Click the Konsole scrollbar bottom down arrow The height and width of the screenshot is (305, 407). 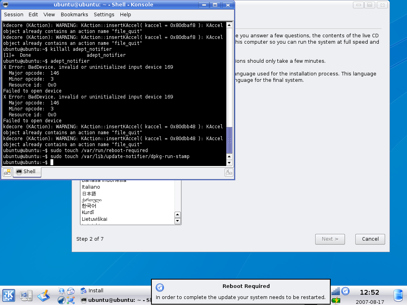point(229,162)
